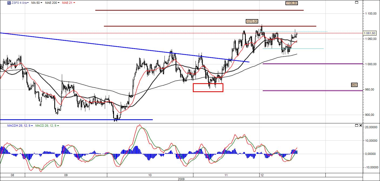380x181 pixels.
Task: Click the purple horizontal line at 1 000
Action: 311,64
